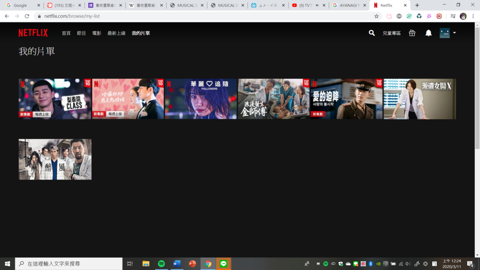Open the Chrome user profile avatar
The image size is (480, 270).
pos(463,16)
